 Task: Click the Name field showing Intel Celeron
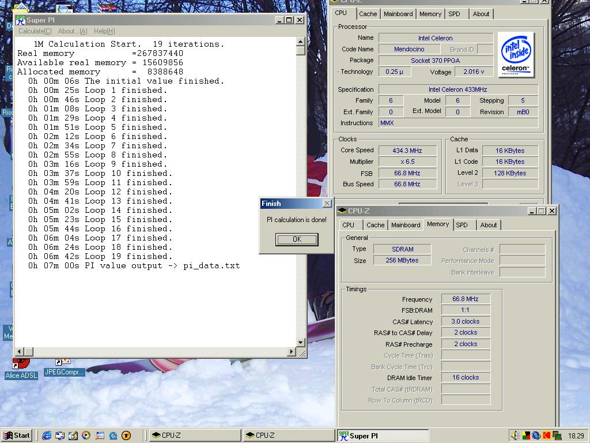click(436, 38)
